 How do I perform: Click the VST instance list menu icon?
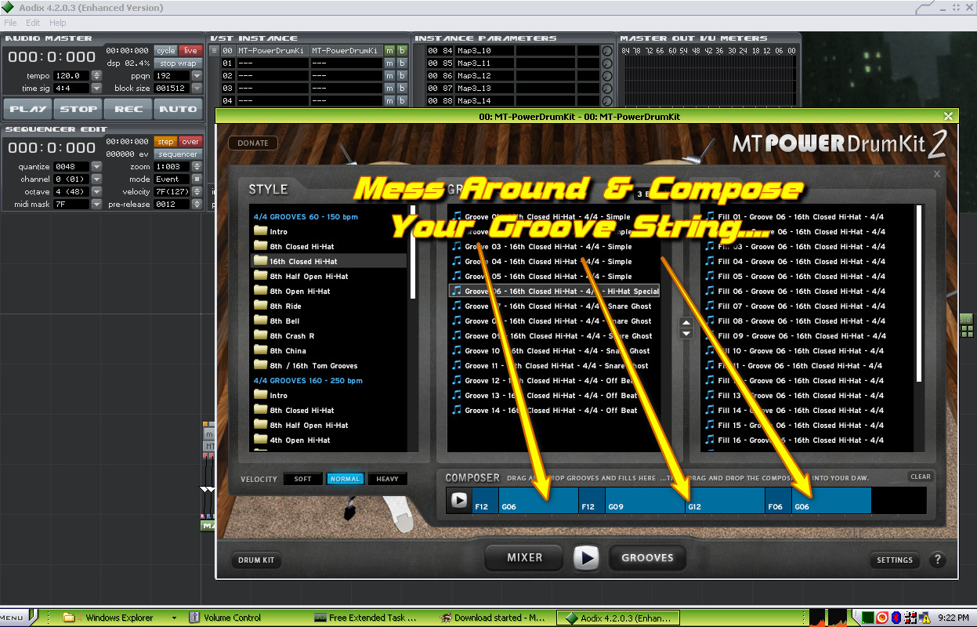(214, 51)
